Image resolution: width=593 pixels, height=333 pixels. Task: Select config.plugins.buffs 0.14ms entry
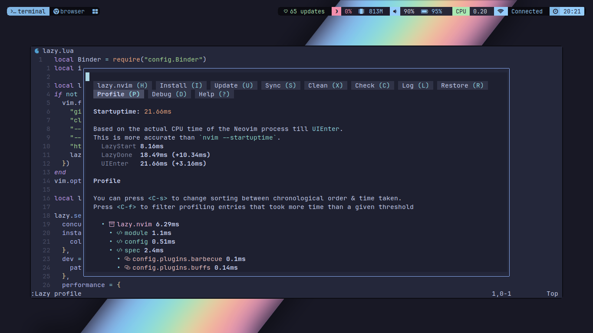(x=185, y=268)
